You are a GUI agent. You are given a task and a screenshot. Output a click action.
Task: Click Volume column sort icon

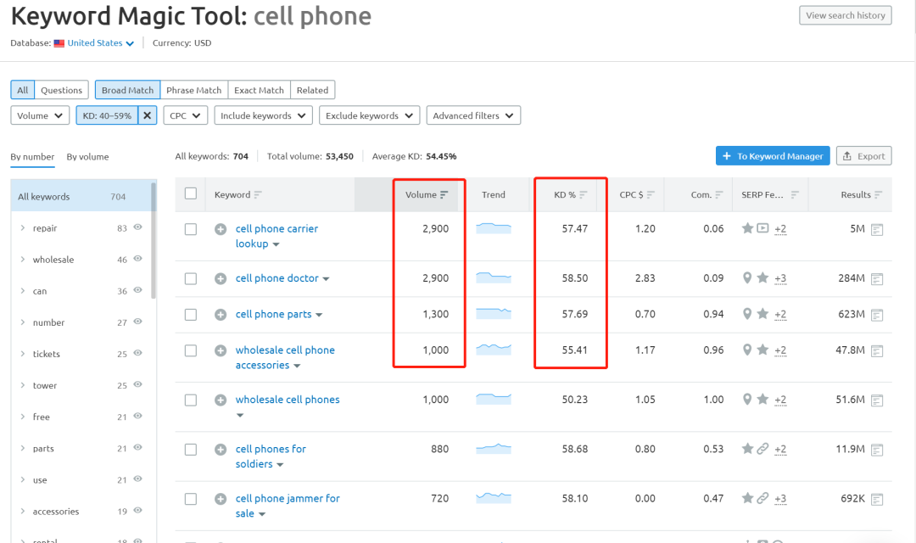click(444, 195)
